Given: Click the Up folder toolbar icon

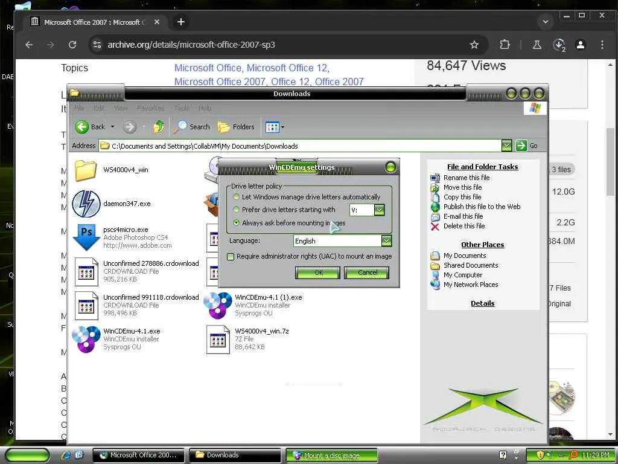Looking at the screenshot, I should [x=159, y=127].
